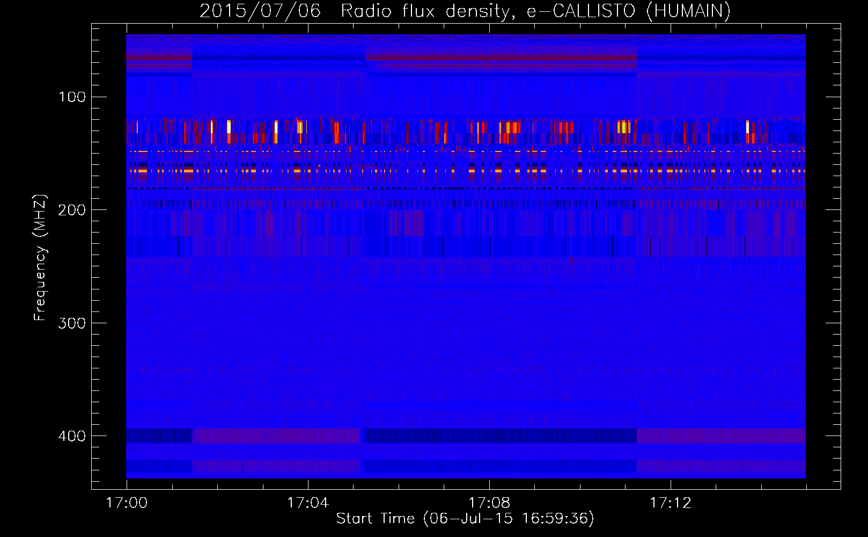Select the '300' frequency axis label
Image resolution: width=868 pixels, height=537 pixels.
[x=72, y=323]
